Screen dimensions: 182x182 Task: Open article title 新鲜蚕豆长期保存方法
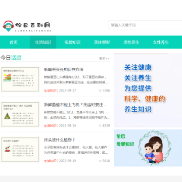click(x=64, y=70)
